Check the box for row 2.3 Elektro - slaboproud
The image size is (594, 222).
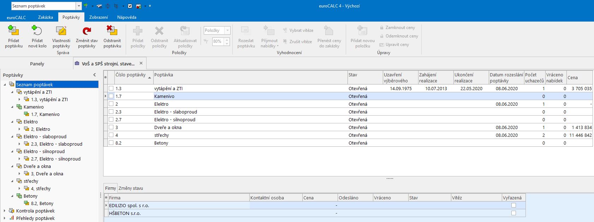(111, 112)
